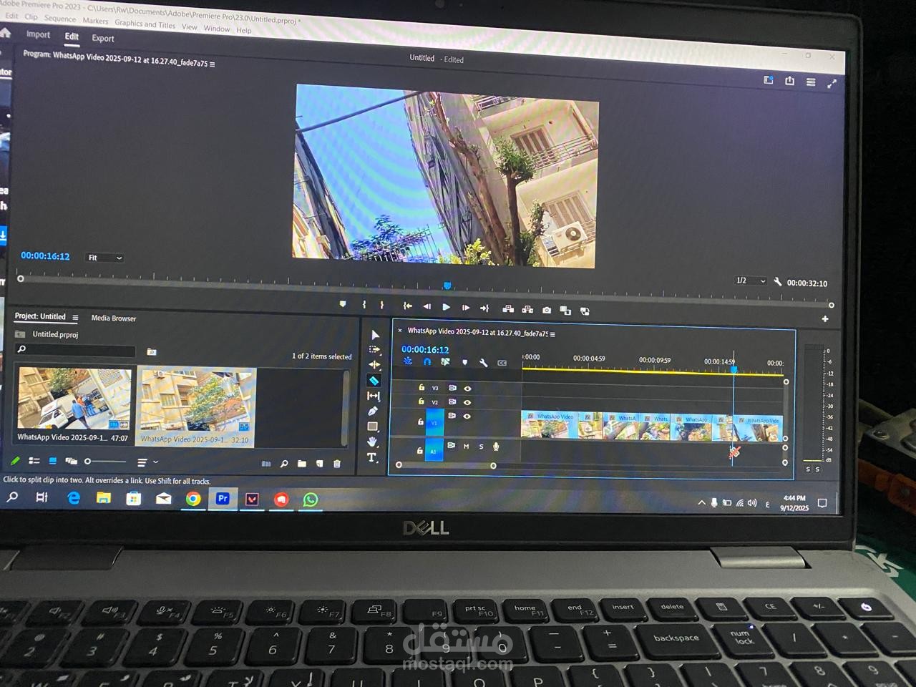The width and height of the screenshot is (916, 687).
Task: Click the Extract button
Action: coord(527,309)
